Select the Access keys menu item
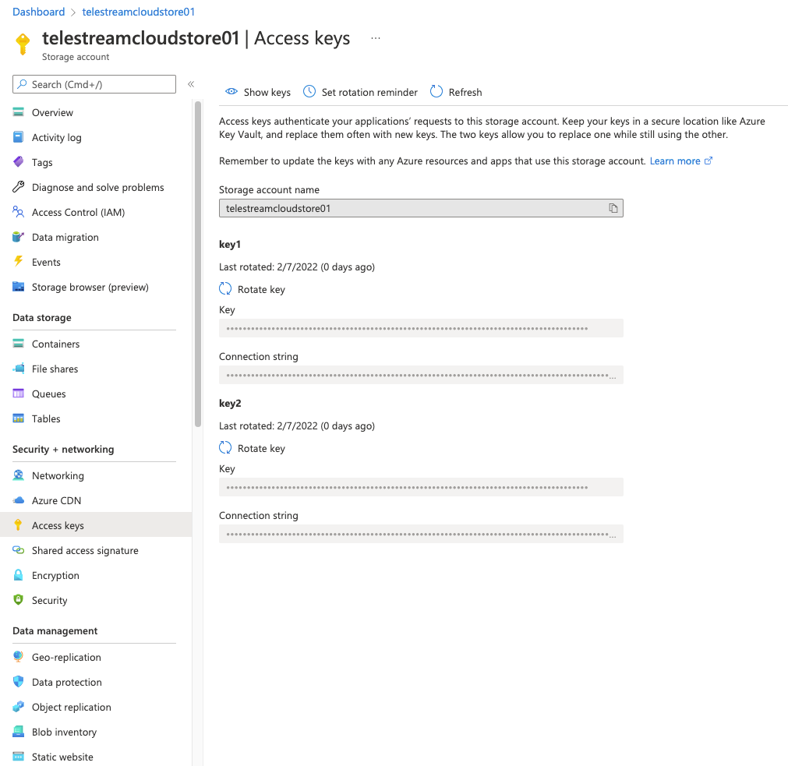The width and height of the screenshot is (788, 766). click(96, 525)
